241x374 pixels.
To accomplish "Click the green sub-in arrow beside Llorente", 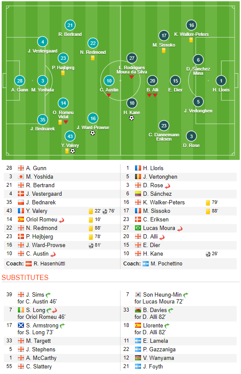I will click(x=167, y=325).
